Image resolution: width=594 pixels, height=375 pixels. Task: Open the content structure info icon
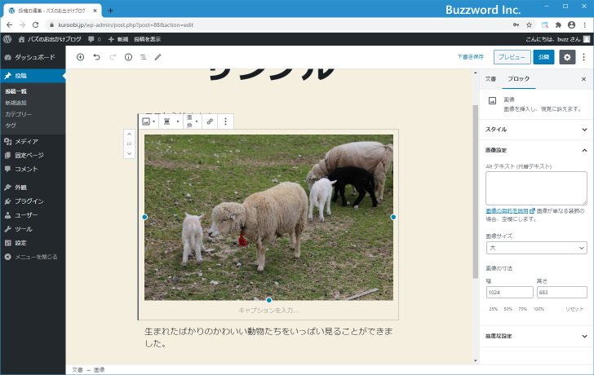[128, 57]
